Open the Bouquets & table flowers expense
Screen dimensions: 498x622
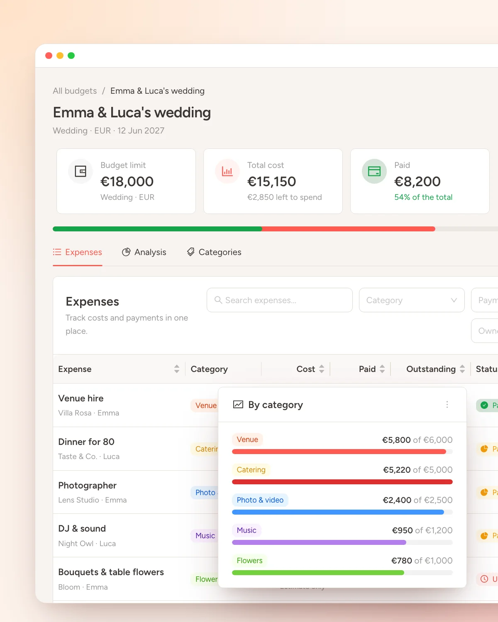tap(276, 579)
